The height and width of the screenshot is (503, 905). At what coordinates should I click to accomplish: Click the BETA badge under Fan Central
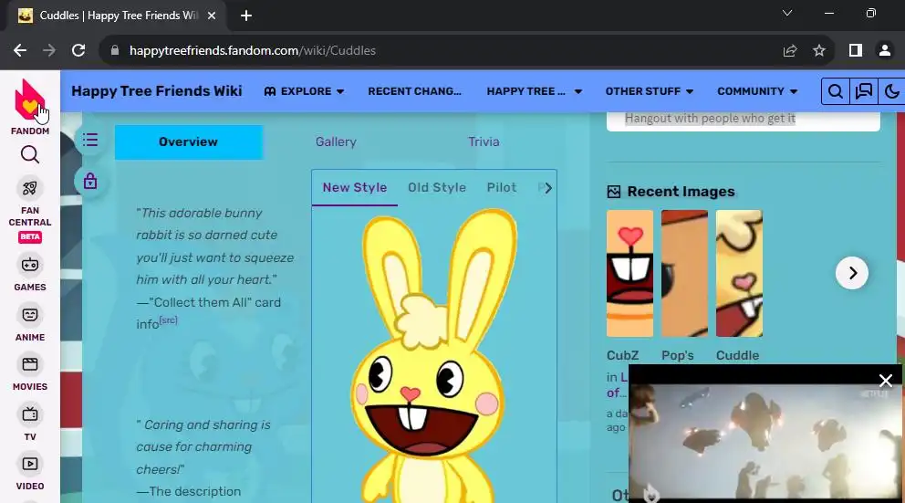(30, 236)
